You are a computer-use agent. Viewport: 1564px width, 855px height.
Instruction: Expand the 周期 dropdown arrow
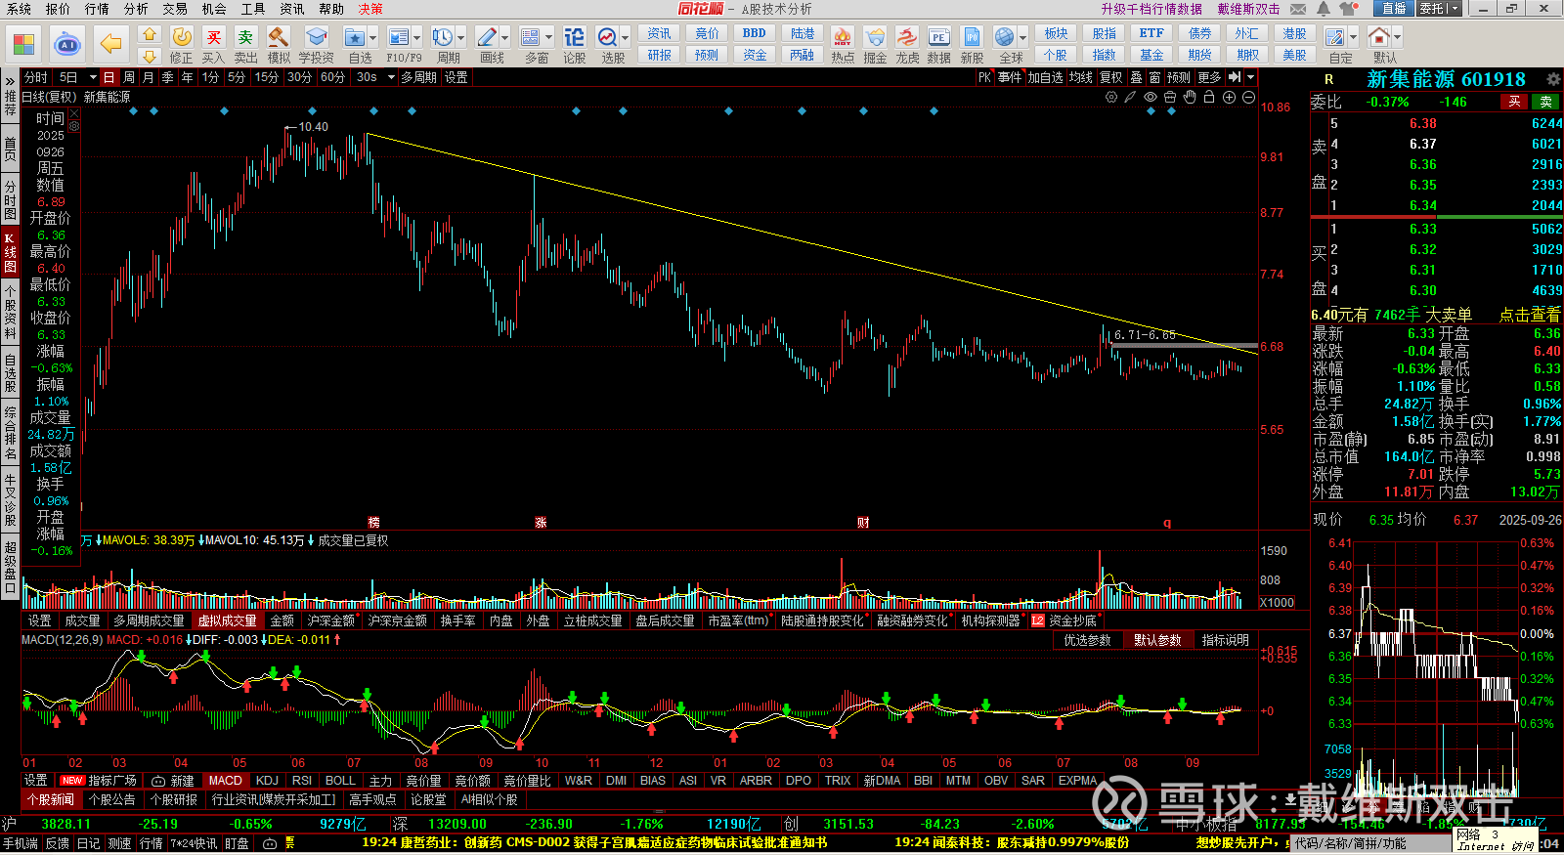[x=461, y=37]
